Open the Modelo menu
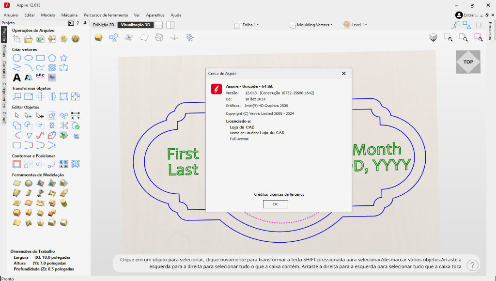The height and width of the screenshot is (281, 496). tap(48, 15)
